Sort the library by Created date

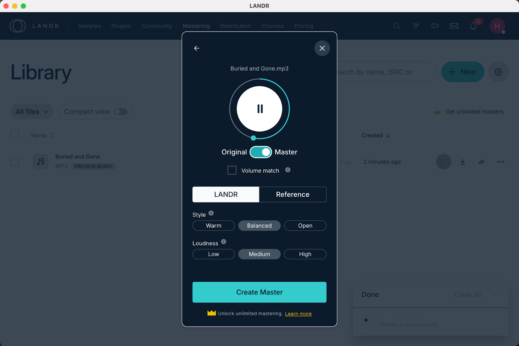click(x=376, y=135)
